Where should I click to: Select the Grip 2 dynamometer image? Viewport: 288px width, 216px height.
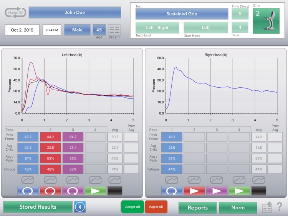[x=266, y=21]
